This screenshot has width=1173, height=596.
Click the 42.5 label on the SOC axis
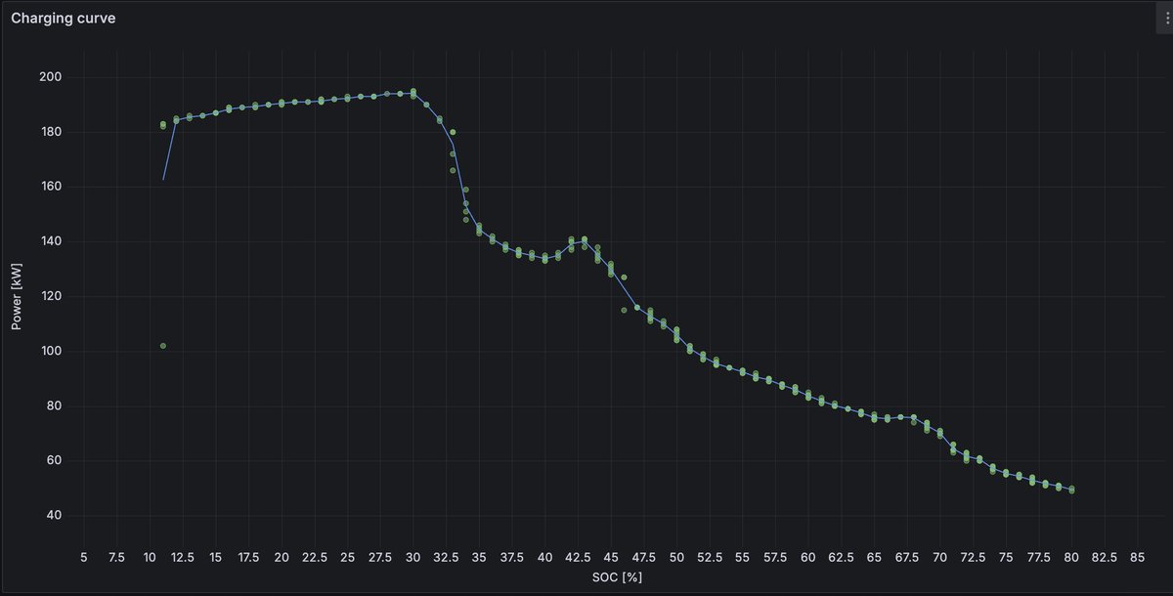click(x=578, y=556)
